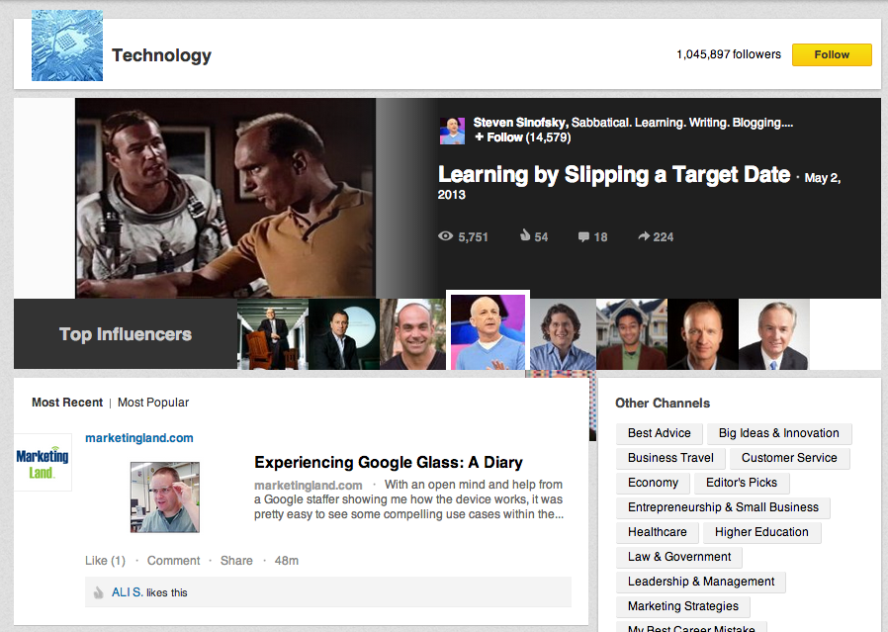Select blond influencer on dark background
The height and width of the screenshot is (632, 888).
click(703, 334)
